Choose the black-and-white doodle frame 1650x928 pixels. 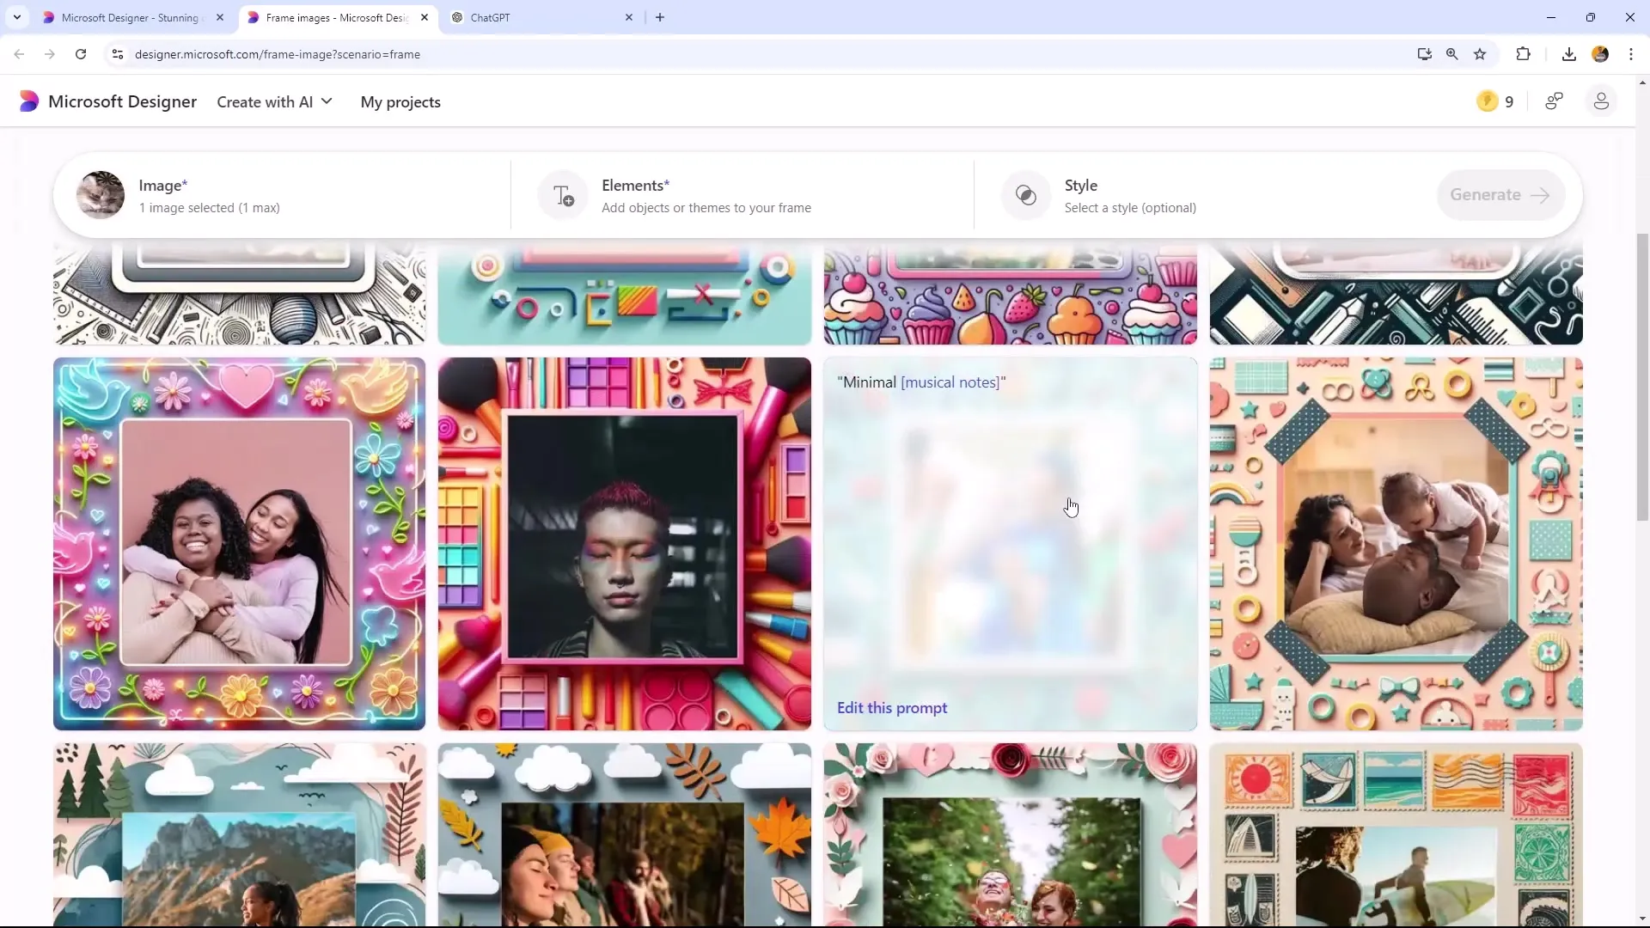239,294
